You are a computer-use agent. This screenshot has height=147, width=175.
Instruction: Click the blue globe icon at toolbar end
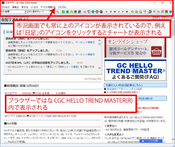click(170, 12)
